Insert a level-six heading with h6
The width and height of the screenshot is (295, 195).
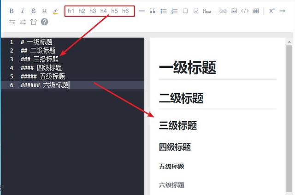point(125,11)
